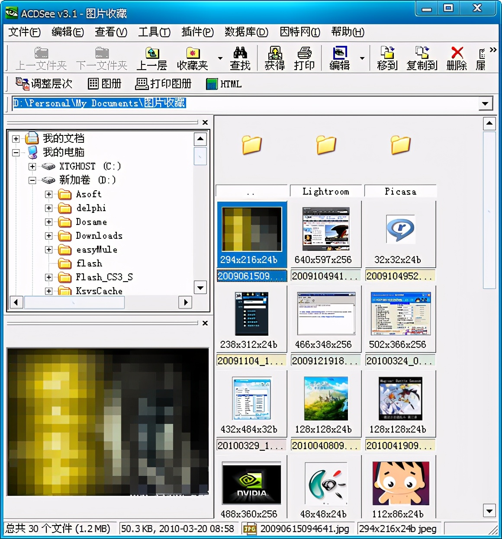Open the path address bar dropdown

[x=485, y=103]
